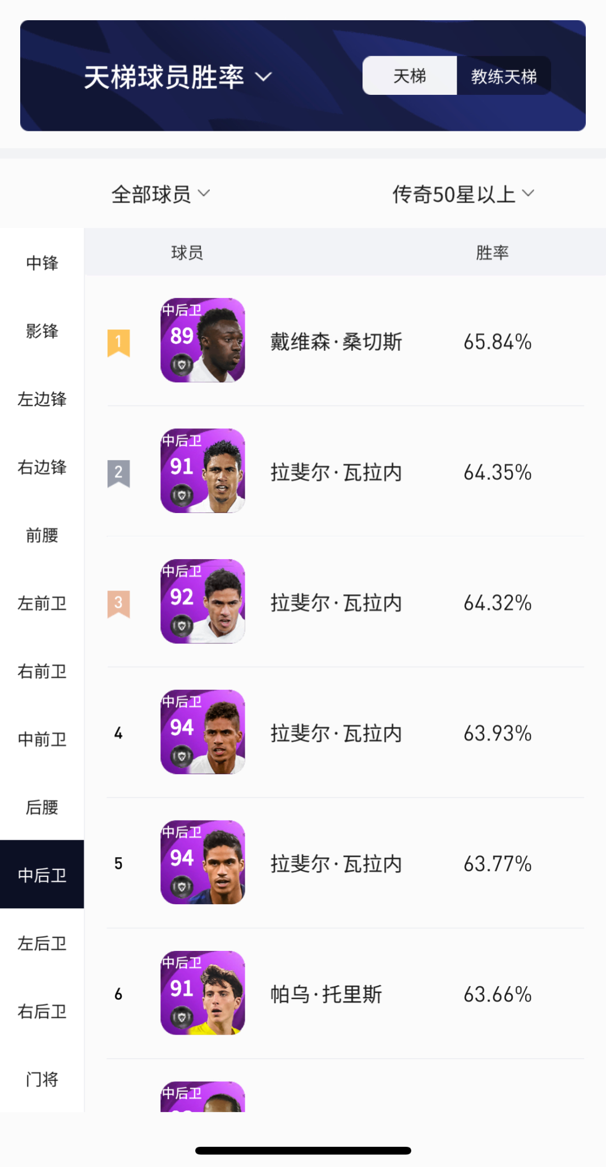
Task: Open 拉斐尔·瓦拉内 91-rated player card
Action: tap(203, 471)
